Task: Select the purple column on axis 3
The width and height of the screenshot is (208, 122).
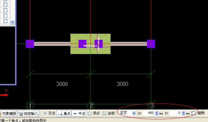Action: point(151,44)
